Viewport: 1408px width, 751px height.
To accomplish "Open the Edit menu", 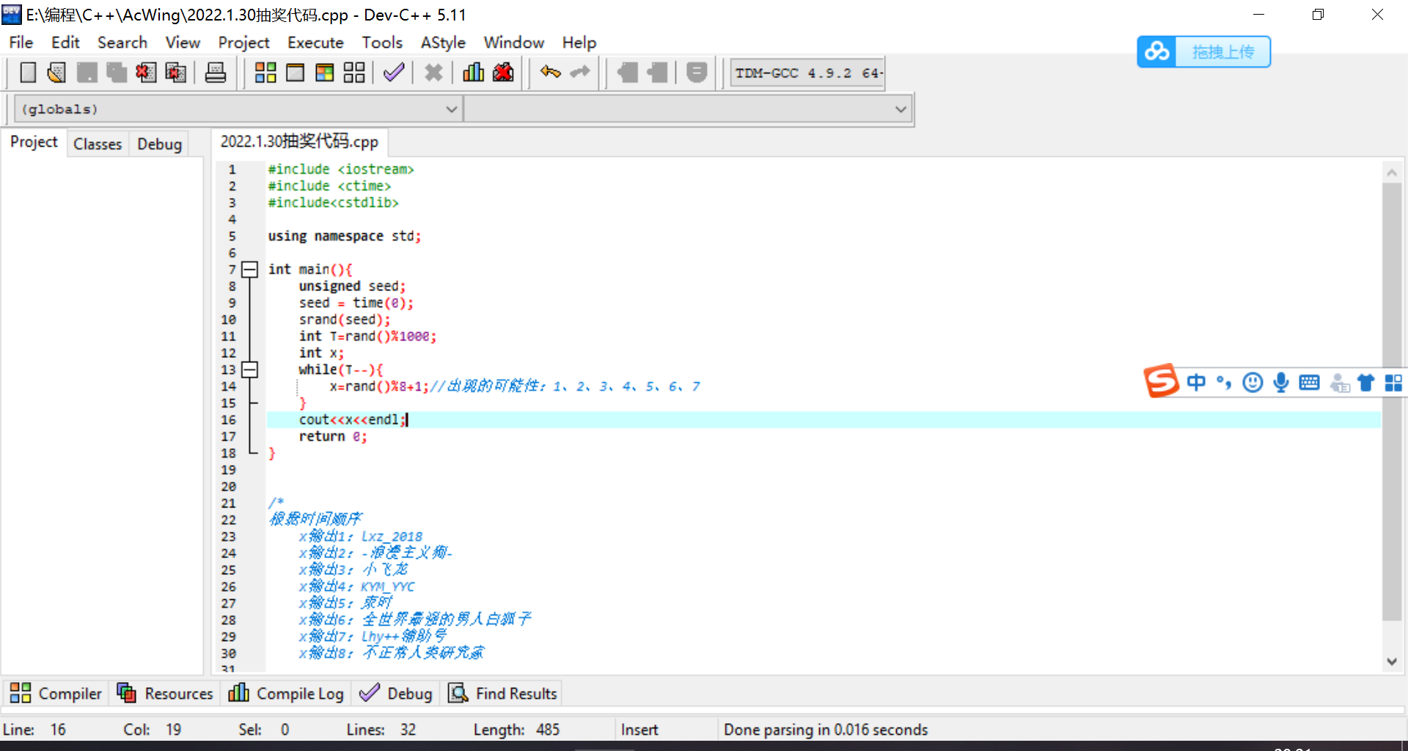I will click(65, 43).
